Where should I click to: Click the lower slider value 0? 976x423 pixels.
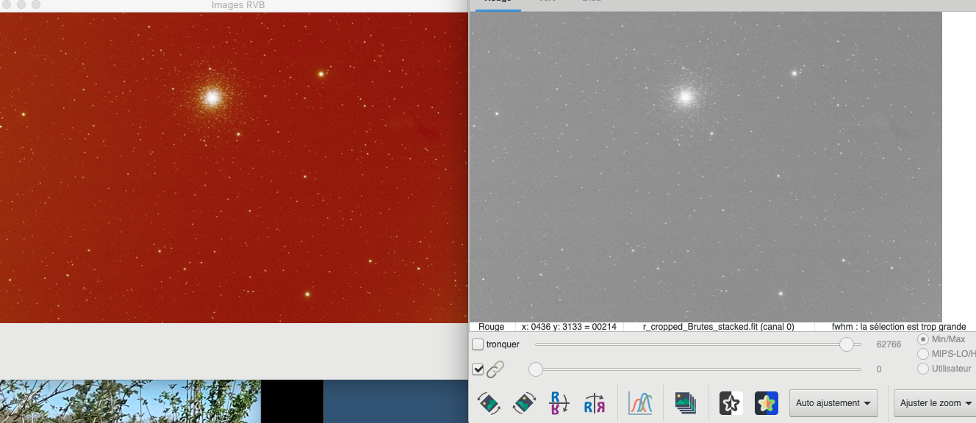pos(879,369)
